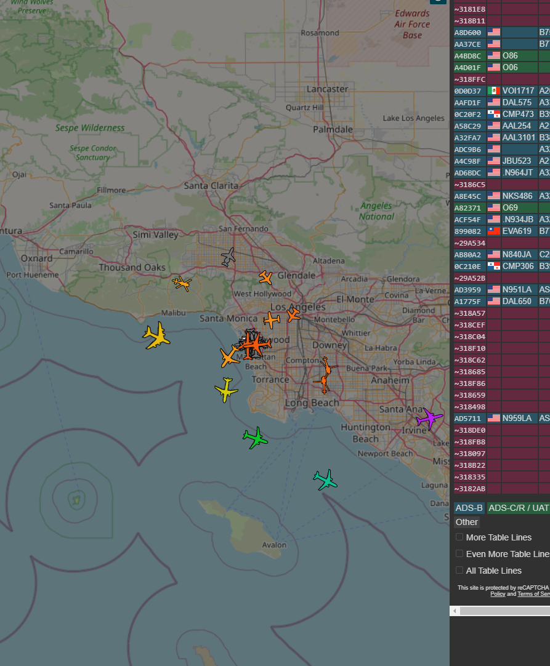Click the US flag in JBU523 row

tap(493, 161)
